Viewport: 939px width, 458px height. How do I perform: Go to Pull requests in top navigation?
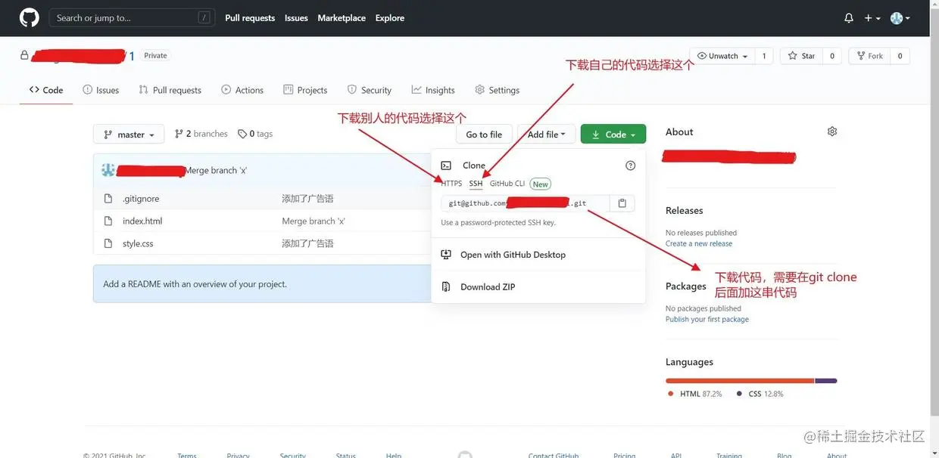tap(250, 18)
